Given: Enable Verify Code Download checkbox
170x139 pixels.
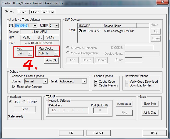Looking at the screenshot, I should coord(126,81).
